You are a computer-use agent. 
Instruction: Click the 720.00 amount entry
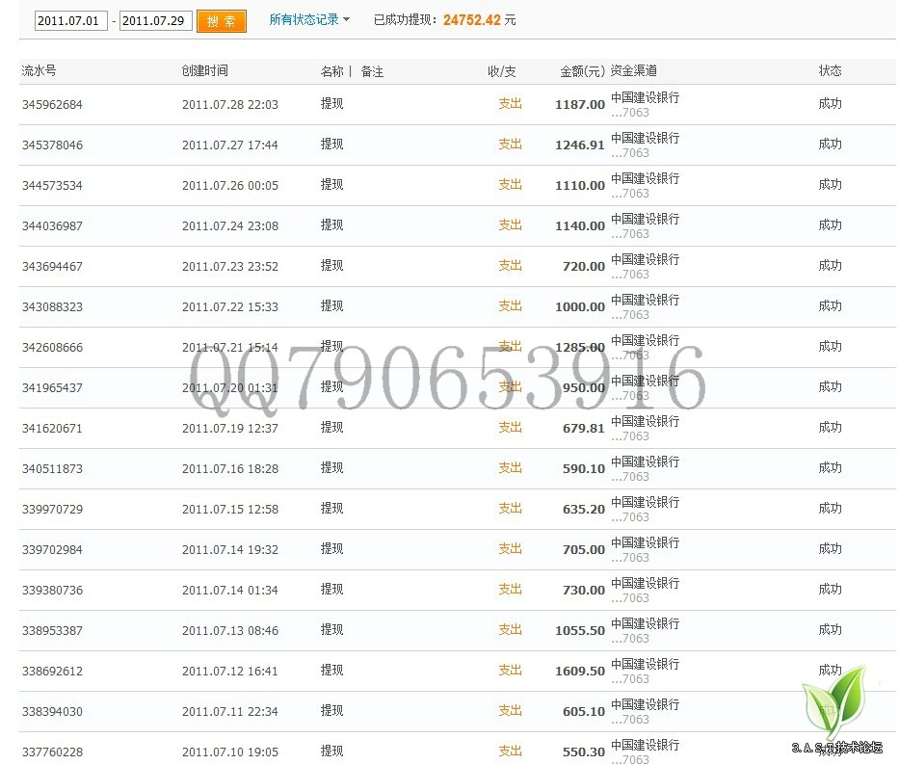584,267
